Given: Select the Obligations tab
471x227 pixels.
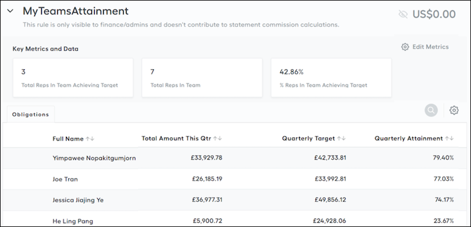Looking at the screenshot, I should point(31,114).
